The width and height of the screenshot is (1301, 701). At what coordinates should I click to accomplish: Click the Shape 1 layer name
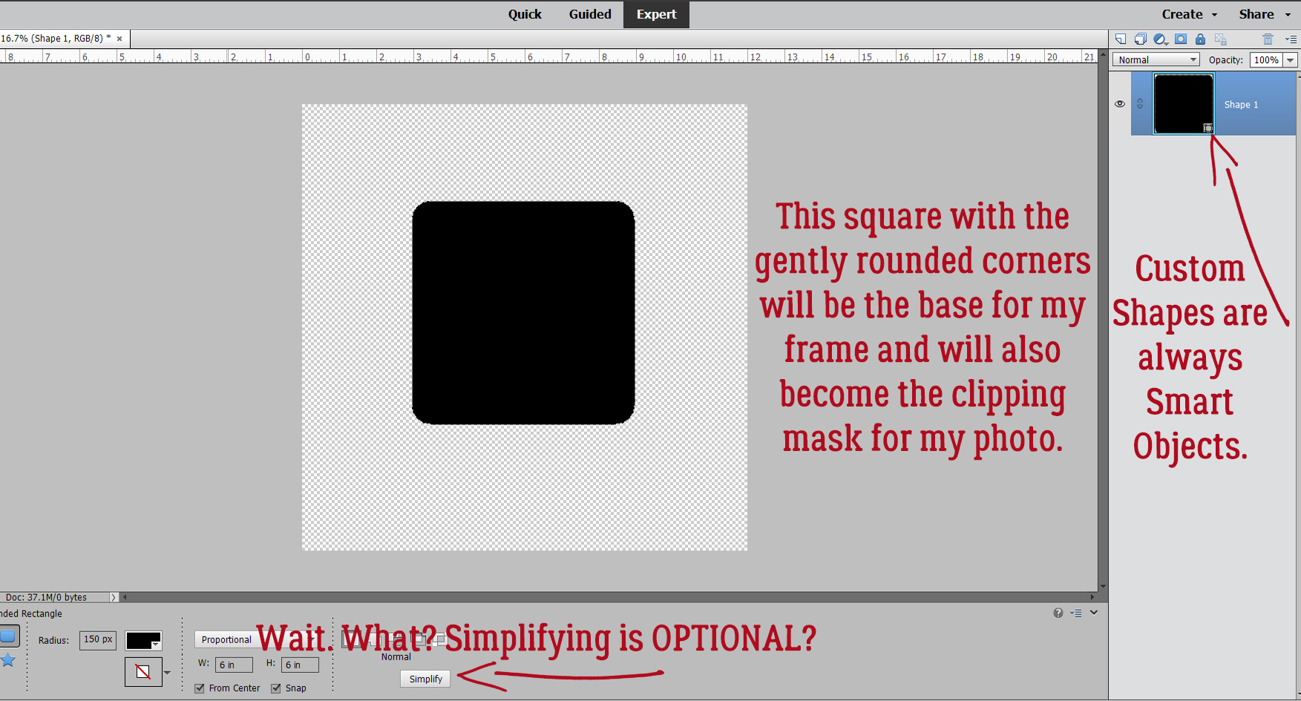point(1241,105)
